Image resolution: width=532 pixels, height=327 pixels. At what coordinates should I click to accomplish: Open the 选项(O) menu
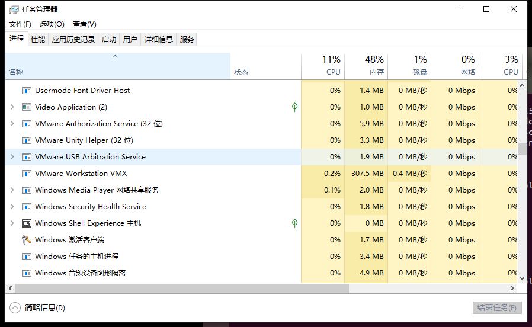tap(52, 24)
